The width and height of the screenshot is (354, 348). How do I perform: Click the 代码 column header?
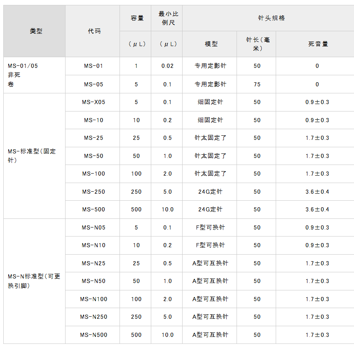93,31
